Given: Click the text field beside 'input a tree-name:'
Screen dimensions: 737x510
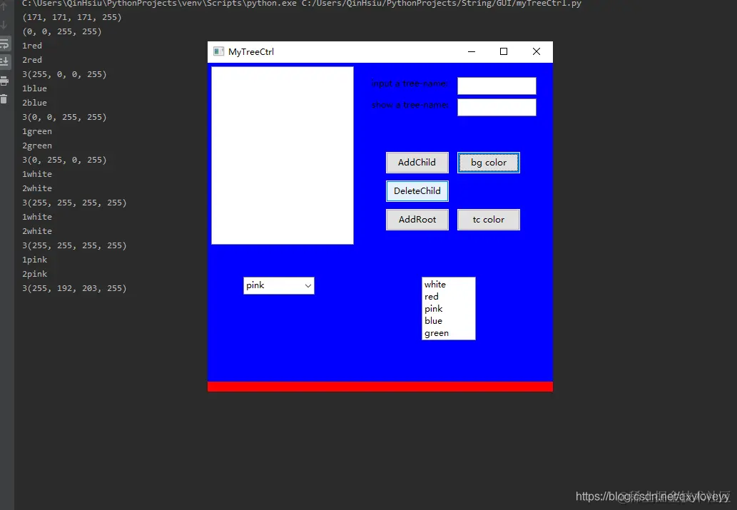Looking at the screenshot, I should click(x=497, y=86).
